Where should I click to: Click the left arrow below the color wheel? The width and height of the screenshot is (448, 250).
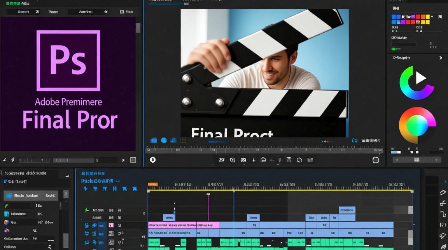397,160
